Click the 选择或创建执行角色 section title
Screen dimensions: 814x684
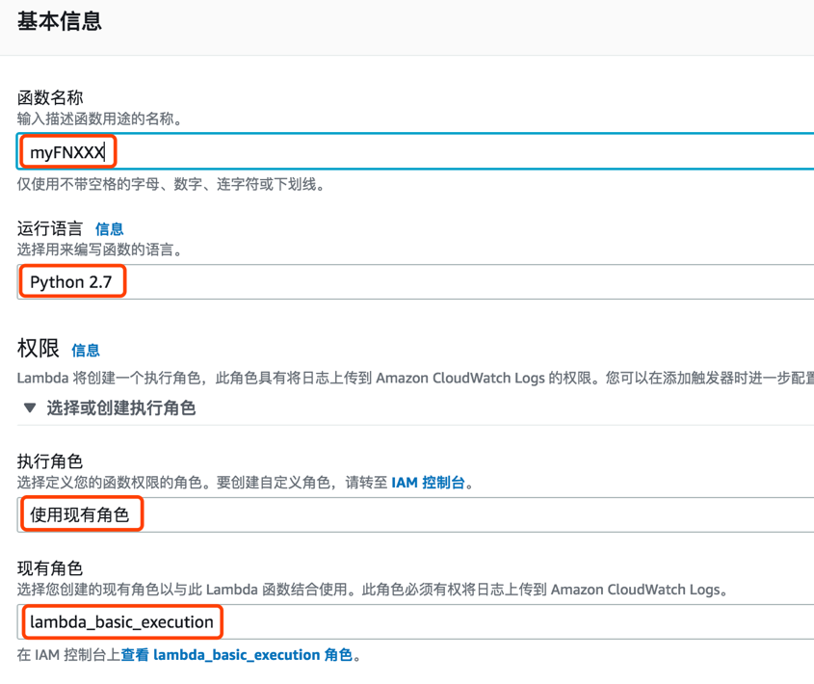(121, 408)
